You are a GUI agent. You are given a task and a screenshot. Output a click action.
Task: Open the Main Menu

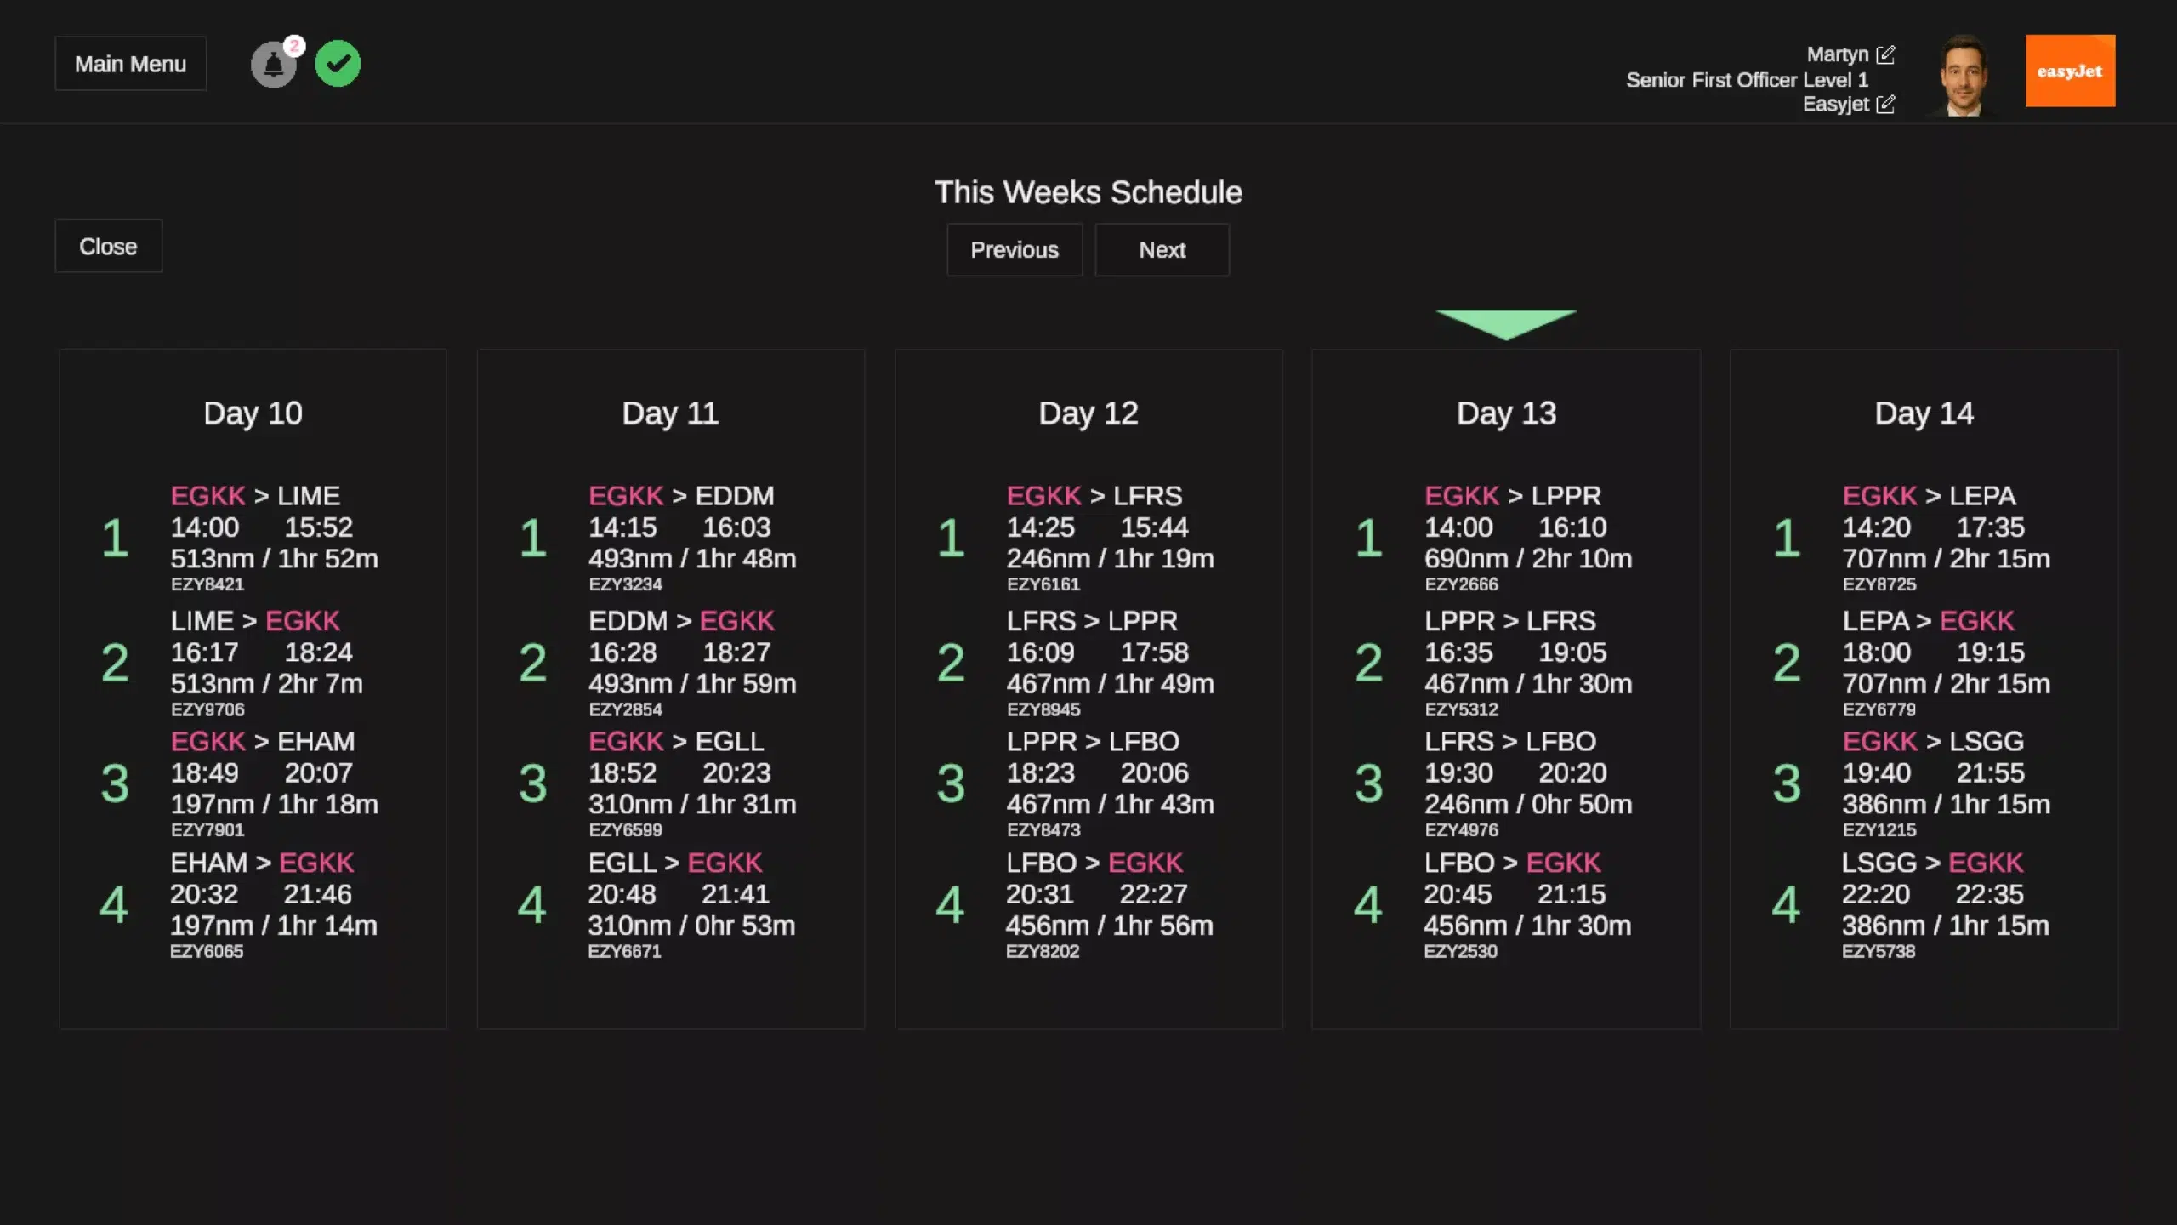pyautogui.click(x=130, y=64)
